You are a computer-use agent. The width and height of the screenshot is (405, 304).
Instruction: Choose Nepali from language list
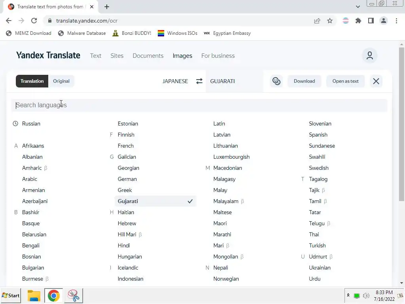click(221, 268)
